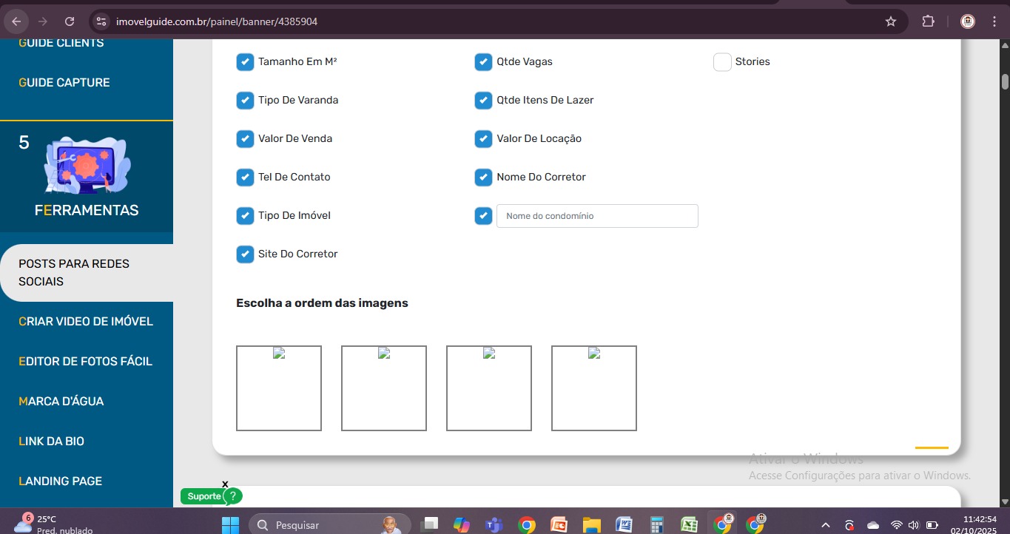
Task: Click the Ferramentas gear illustration icon
Action: pos(87,164)
